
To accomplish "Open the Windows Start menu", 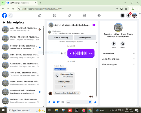I will pos(3,110).
